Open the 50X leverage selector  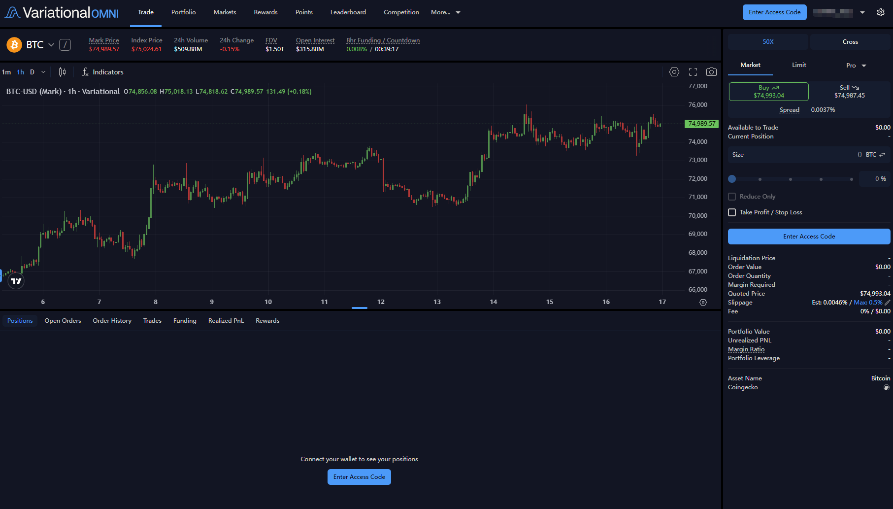[768, 42]
